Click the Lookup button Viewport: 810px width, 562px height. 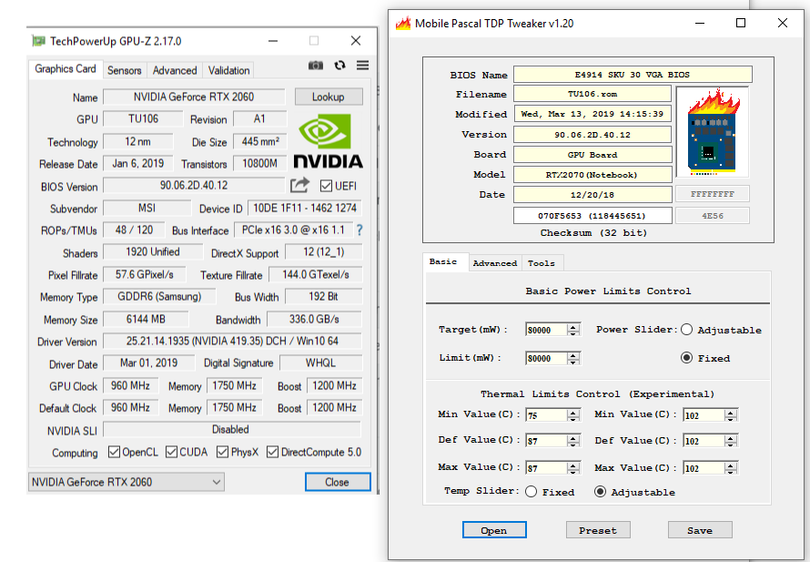328,97
